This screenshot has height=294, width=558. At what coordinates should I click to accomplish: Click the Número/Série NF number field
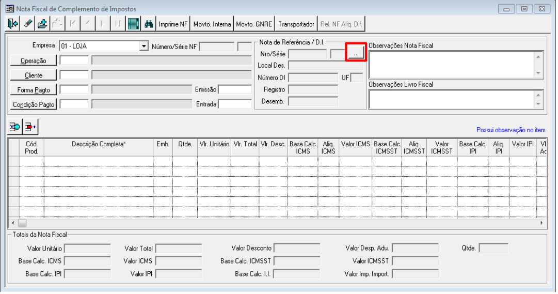pyautogui.click(x=217, y=47)
